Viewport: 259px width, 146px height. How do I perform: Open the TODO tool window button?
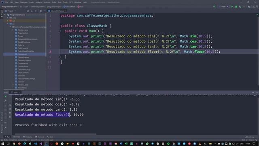[17, 137]
